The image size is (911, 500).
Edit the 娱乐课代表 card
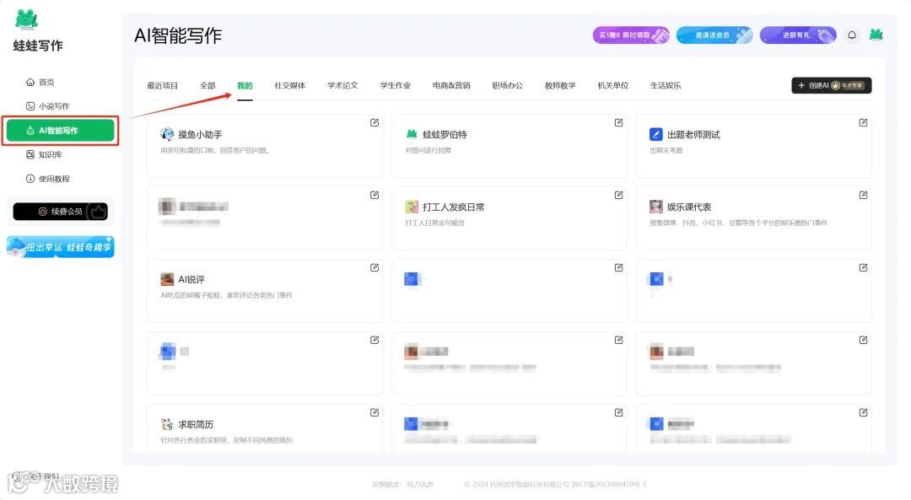(864, 195)
